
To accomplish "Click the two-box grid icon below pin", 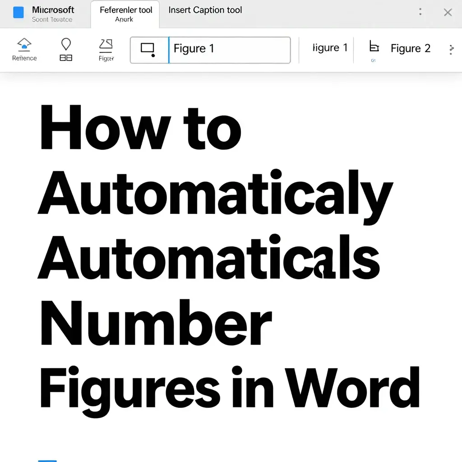I will 66,58.
